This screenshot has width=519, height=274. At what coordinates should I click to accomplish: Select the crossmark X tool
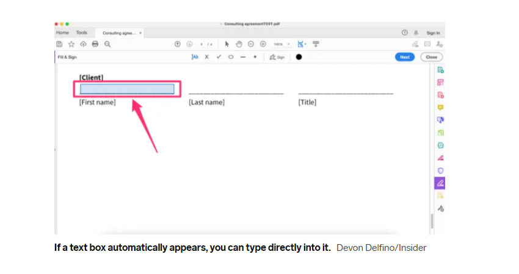[206, 57]
